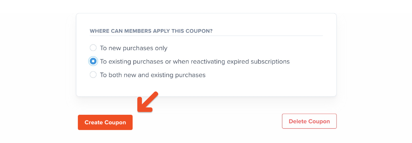Click the blue dot inside the selected radio
This screenshot has width=412, height=143.
point(93,61)
